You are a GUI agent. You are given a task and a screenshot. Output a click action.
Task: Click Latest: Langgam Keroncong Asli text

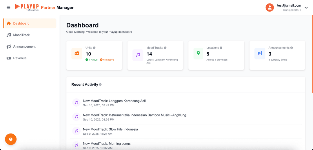162,61
